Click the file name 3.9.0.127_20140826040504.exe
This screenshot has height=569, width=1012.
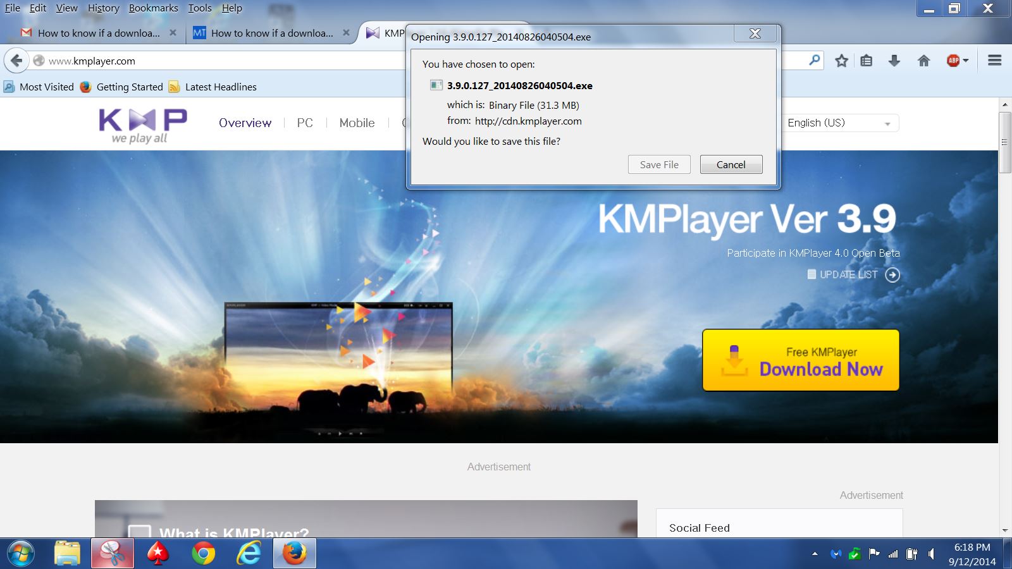(520, 85)
